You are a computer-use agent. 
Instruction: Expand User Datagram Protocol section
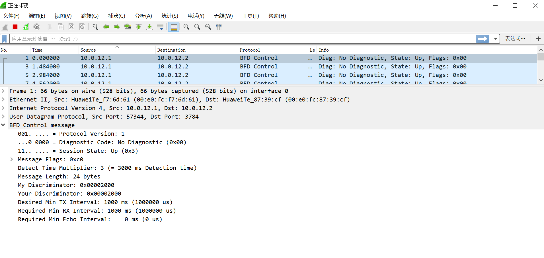3,117
